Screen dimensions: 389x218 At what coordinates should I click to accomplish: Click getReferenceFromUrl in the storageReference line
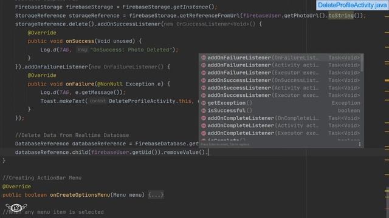click(210, 16)
